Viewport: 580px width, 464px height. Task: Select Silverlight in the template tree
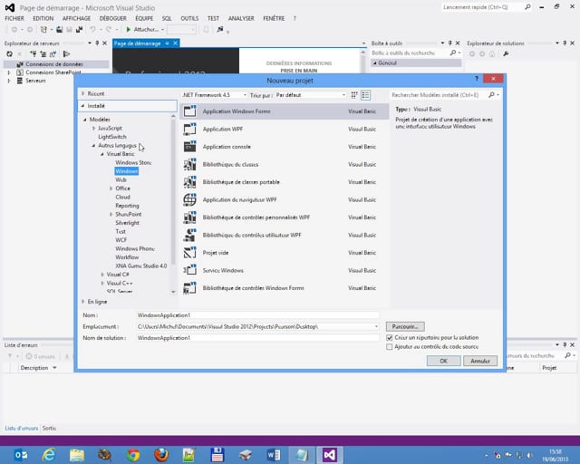click(127, 223)
